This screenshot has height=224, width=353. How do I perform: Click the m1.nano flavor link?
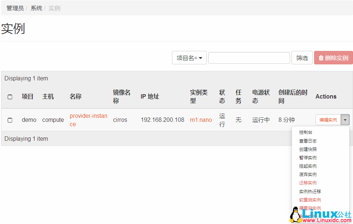201,119
